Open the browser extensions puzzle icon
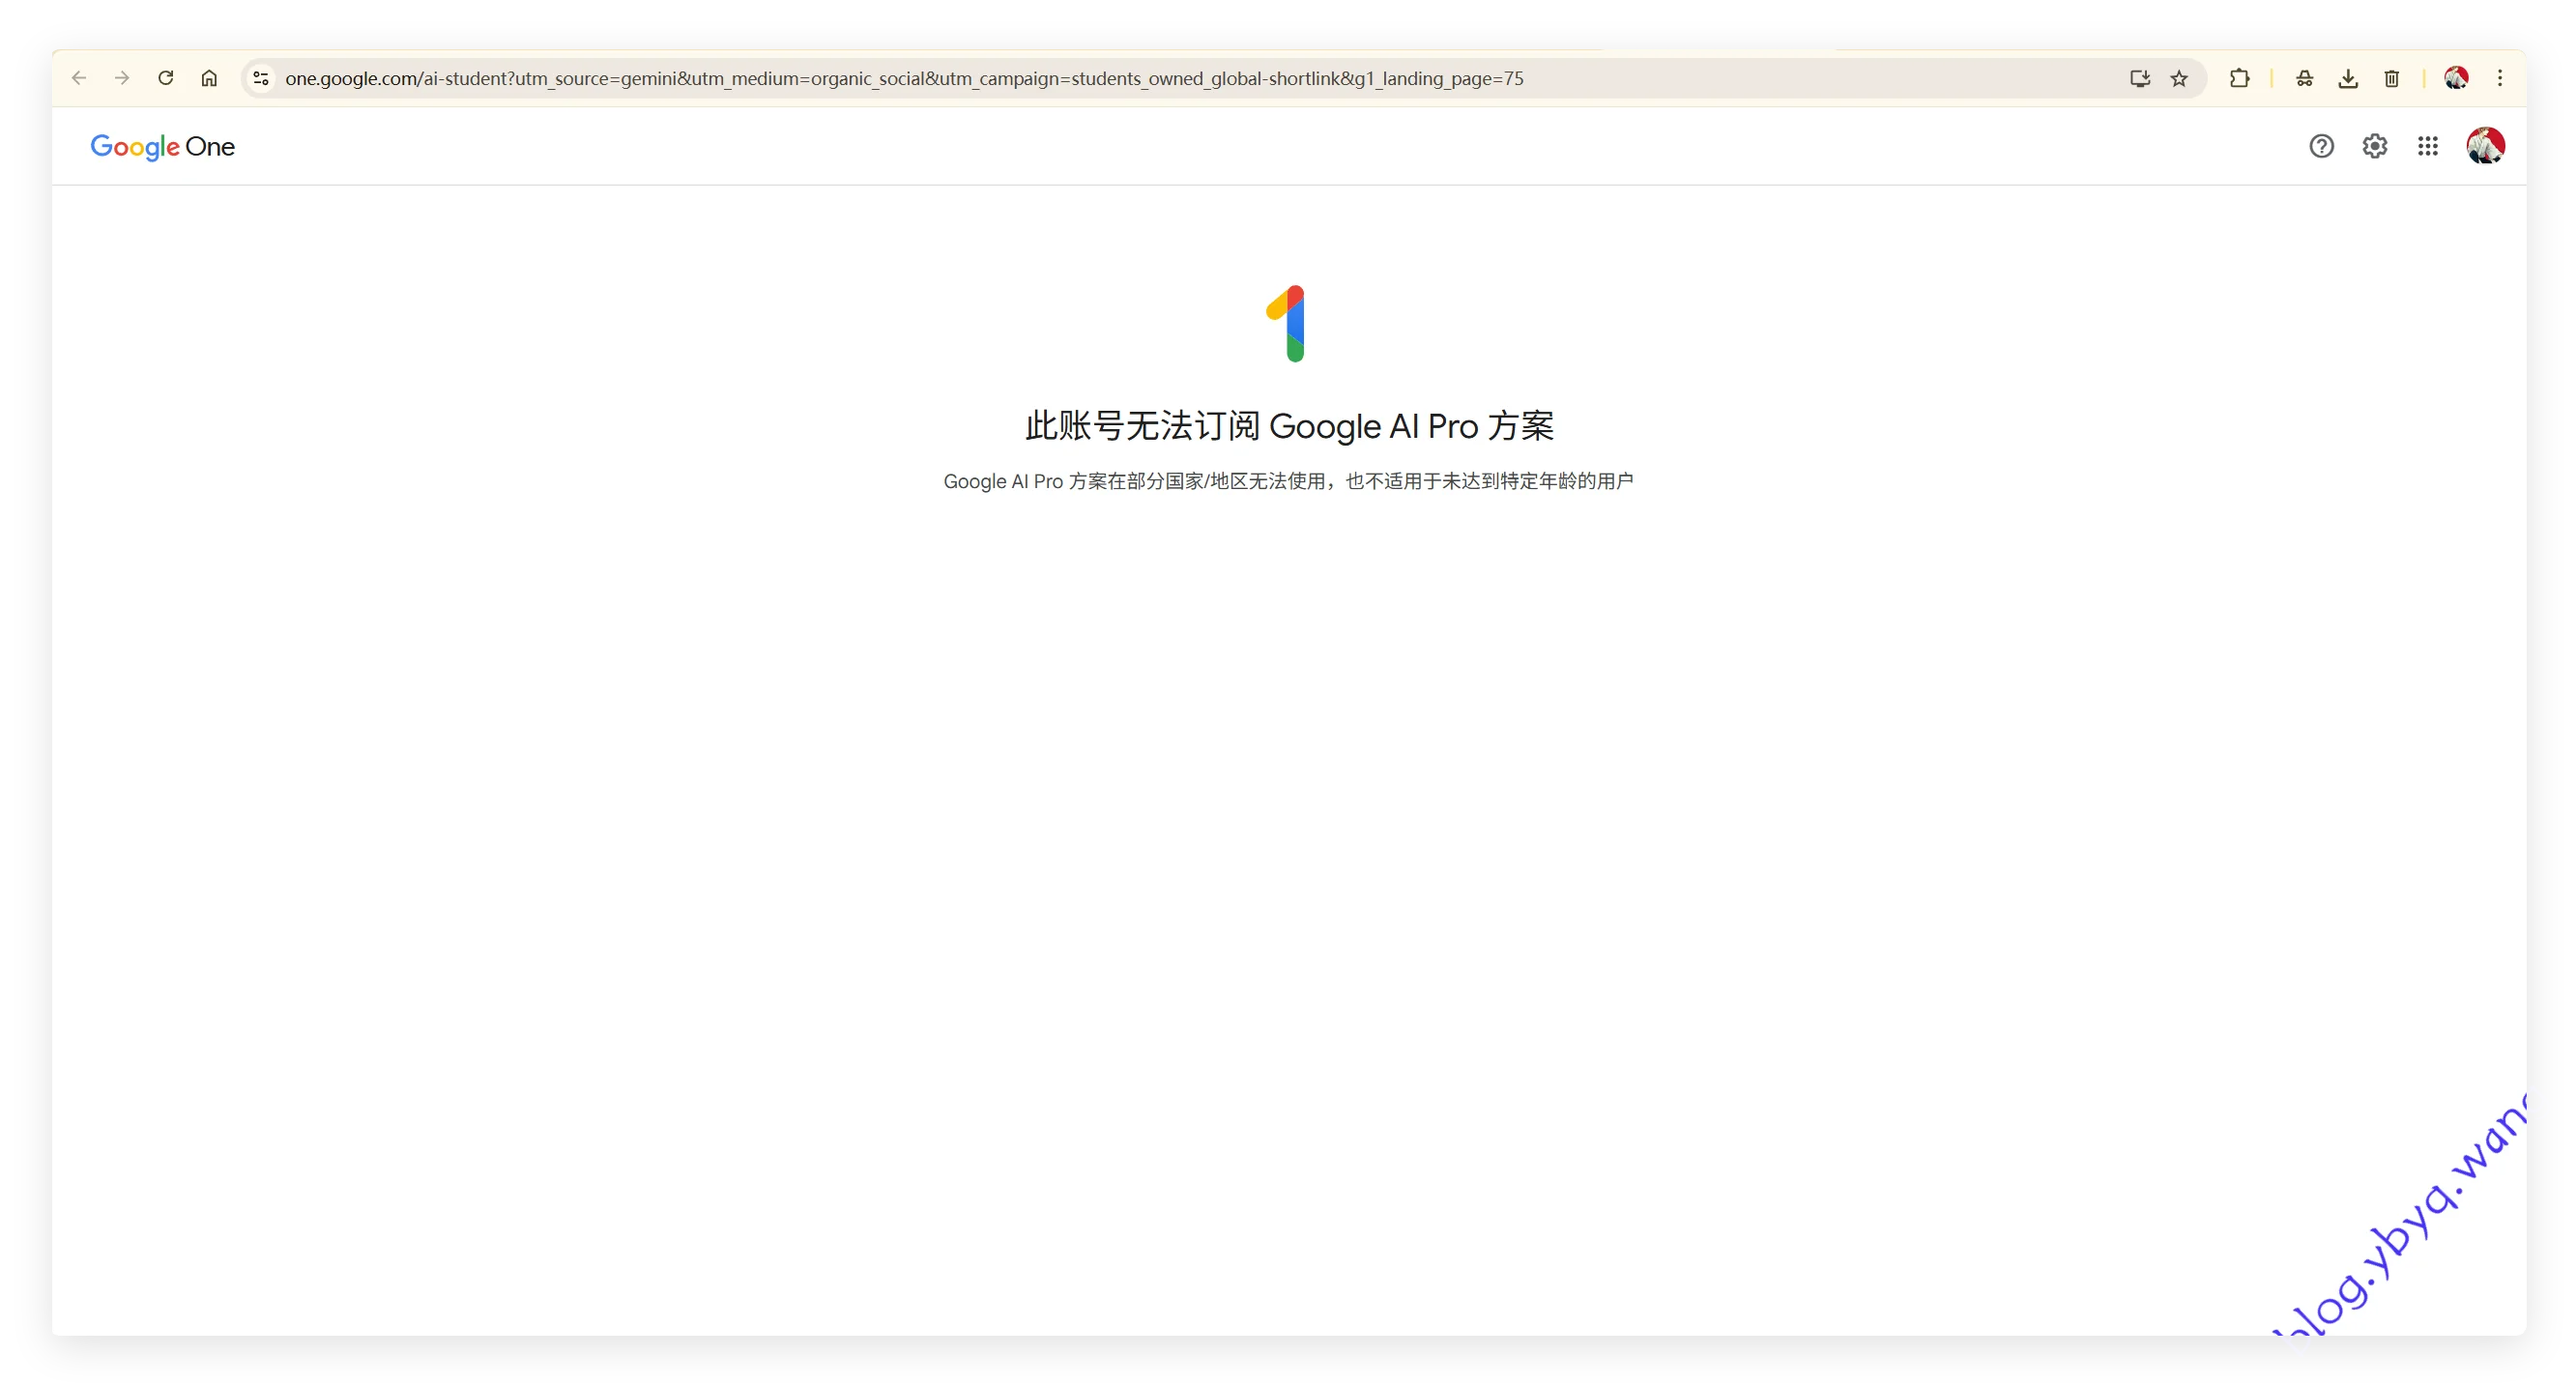Screen dimensions: 2576x1385 (2240, 78)
